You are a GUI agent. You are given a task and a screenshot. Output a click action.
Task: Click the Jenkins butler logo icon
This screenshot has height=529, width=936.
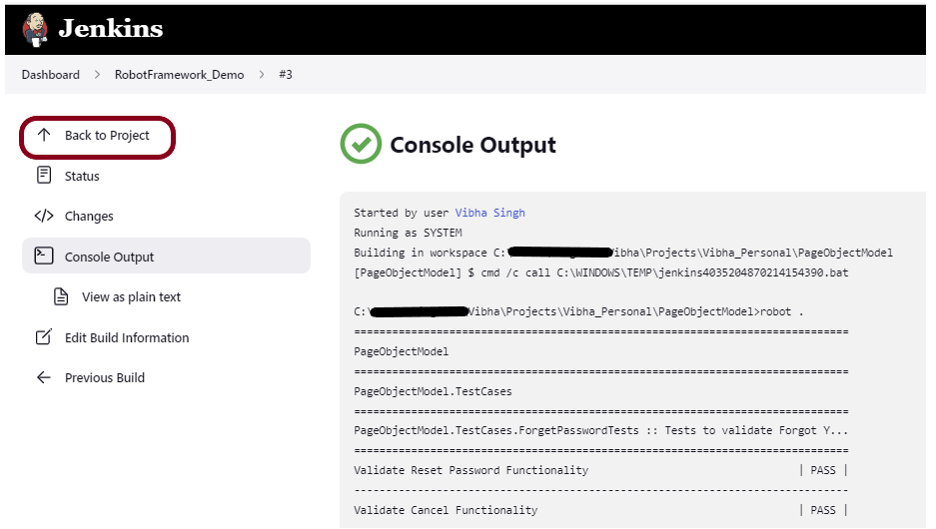[x=34, y=29]
